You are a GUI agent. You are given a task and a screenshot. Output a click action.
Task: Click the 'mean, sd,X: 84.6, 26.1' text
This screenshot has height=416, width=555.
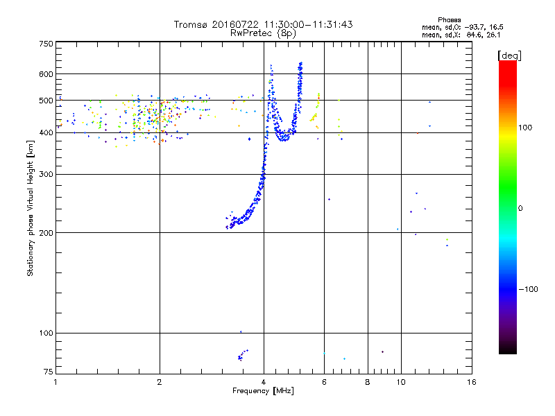[461, 35]
